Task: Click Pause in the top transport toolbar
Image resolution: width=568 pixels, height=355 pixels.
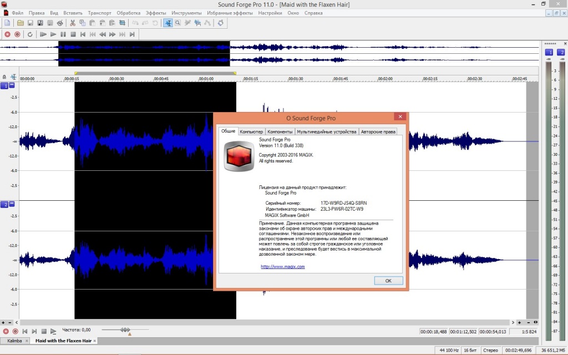Action: point(63,34)
